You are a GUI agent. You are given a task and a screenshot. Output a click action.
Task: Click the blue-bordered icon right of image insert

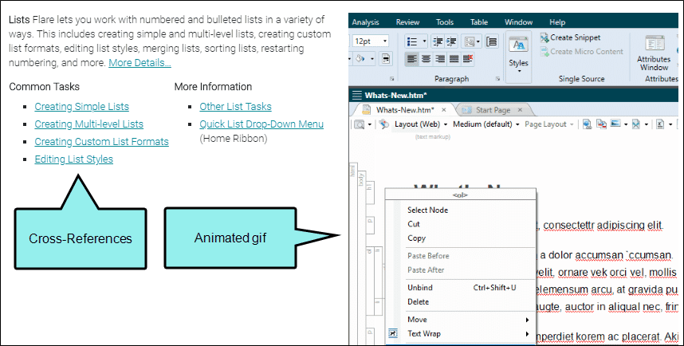[636, 124]
